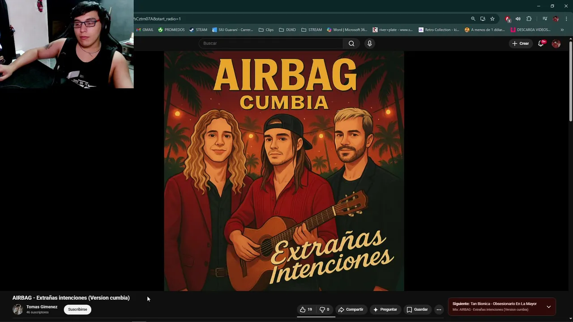Image resolution: width=573 pixels, height=322 pixels.
Task: Open Tomas Gimenez channel name
Action: tap(42, 307)
